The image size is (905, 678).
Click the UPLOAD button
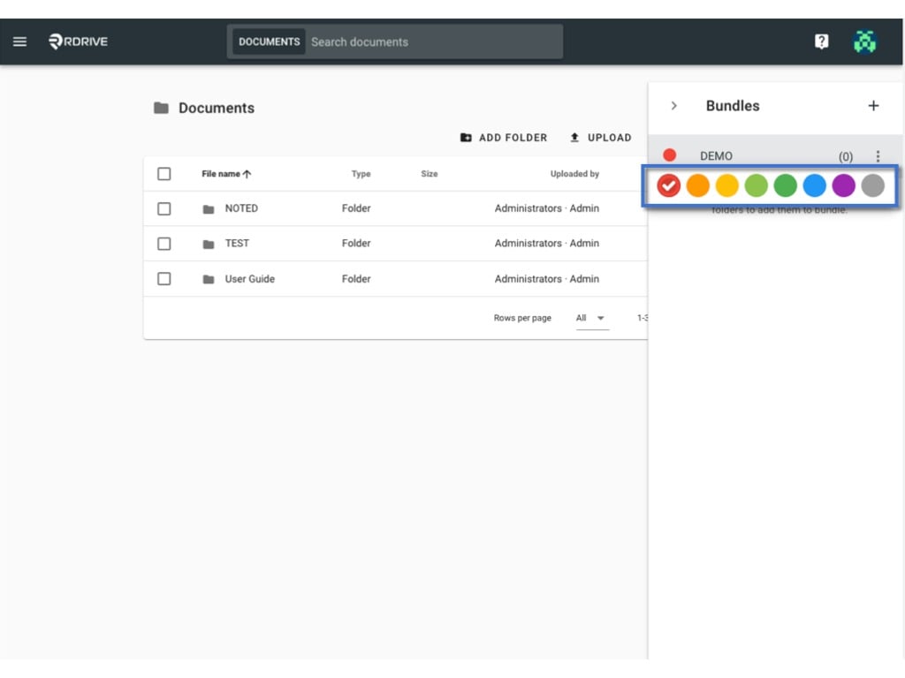(600, 137)
